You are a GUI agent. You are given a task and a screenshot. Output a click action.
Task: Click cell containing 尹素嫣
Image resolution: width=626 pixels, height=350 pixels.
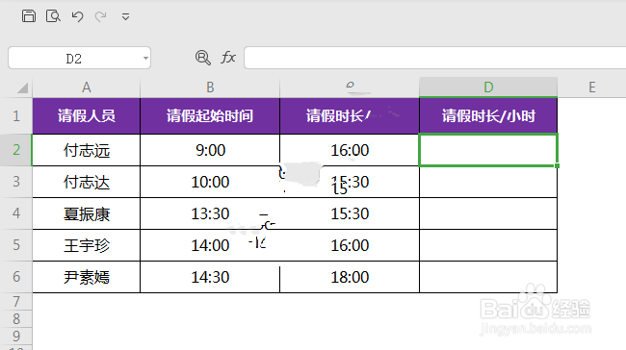[87, 277]
